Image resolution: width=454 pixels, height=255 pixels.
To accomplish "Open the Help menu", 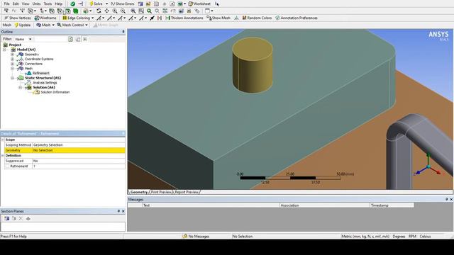I will tap(58, 4).
